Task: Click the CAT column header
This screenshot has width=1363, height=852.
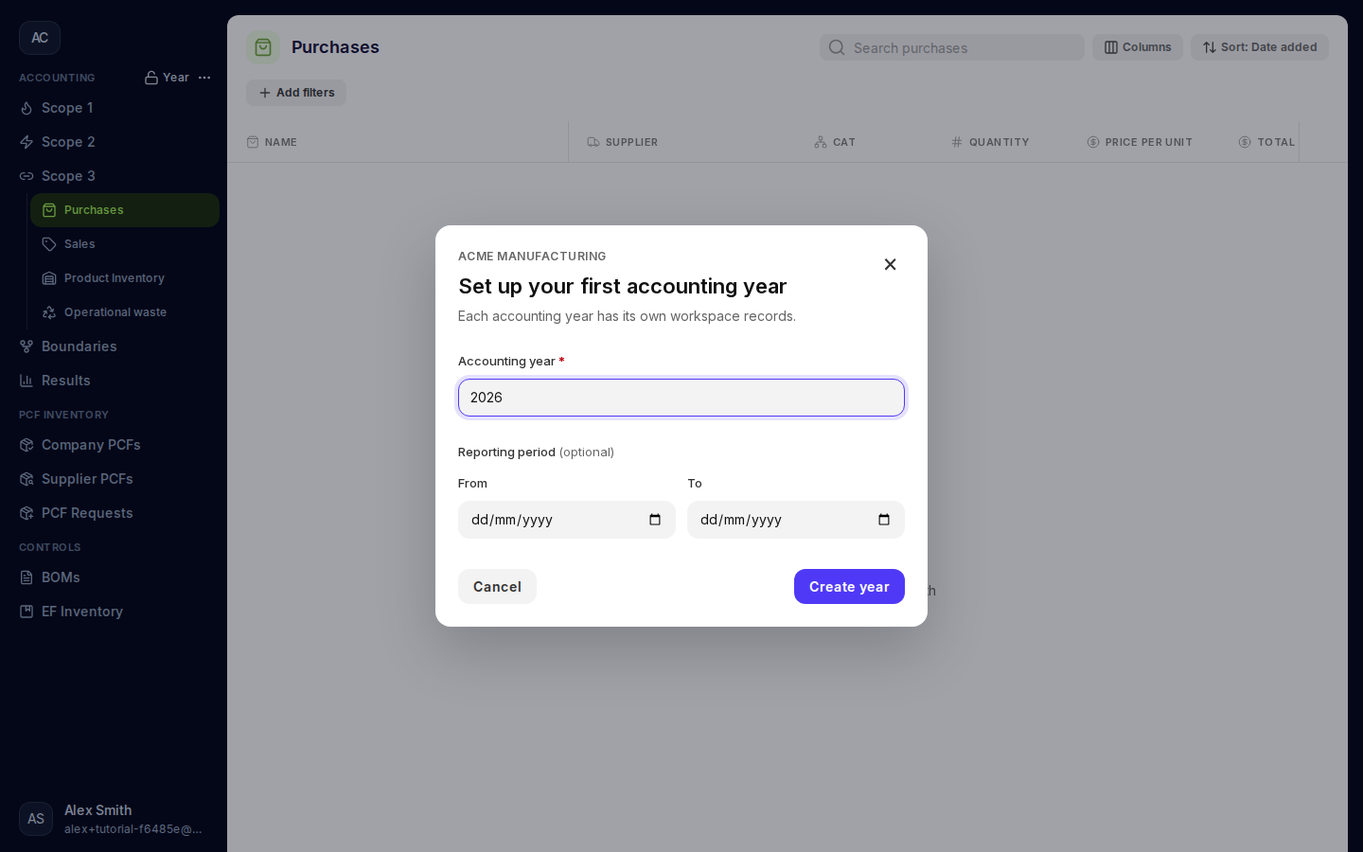Action: pyautogui.click(x=835, y=142)
